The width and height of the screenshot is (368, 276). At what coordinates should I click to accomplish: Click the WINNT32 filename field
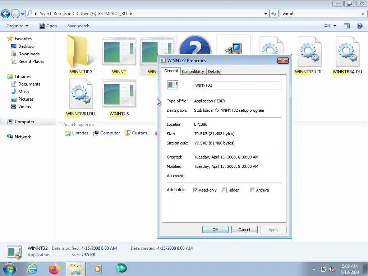pos(237,86)
